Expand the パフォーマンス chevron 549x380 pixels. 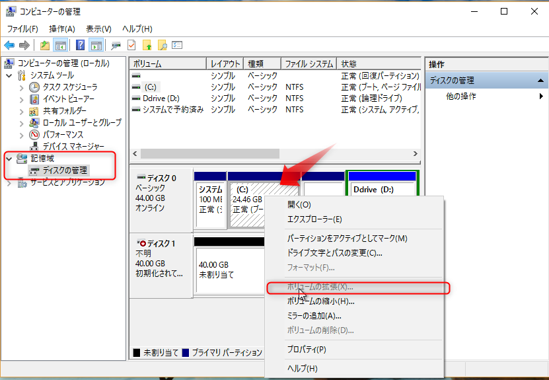pyautogui.click(x=22, y=135)
